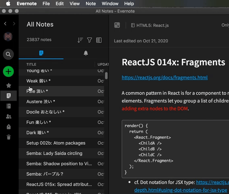This screenshot has width=229, height=194.
Task: Switch to the reminders bell tab
Action: click(86, 53)
